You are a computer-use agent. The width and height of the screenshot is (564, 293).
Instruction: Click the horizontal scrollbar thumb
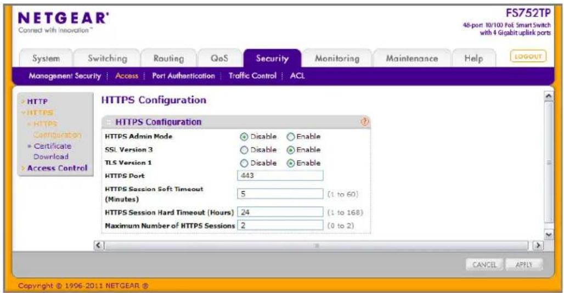(x=316, y=246)
